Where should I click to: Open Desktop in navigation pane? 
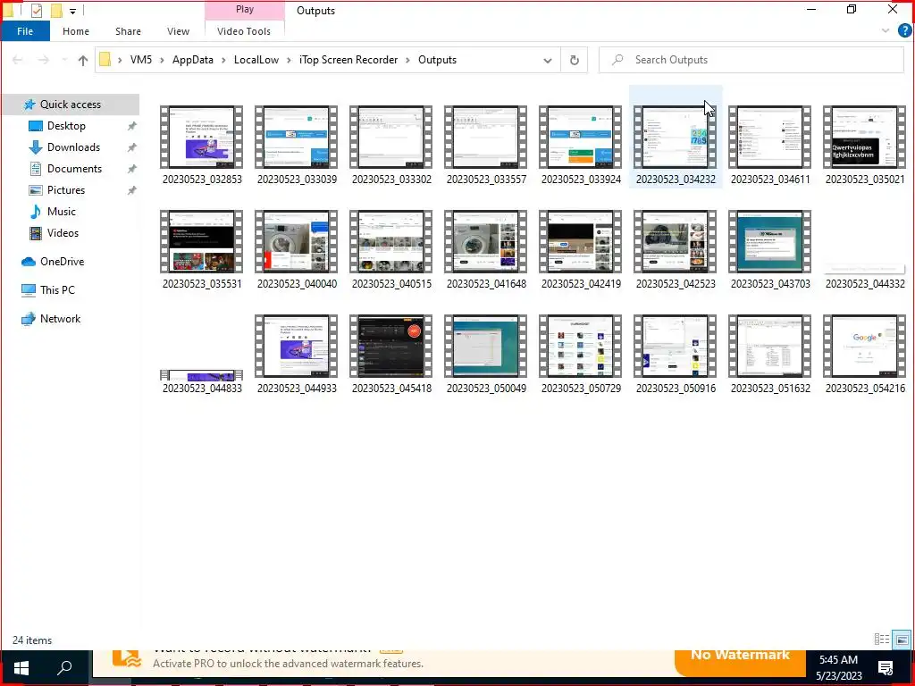pos(66,126)
